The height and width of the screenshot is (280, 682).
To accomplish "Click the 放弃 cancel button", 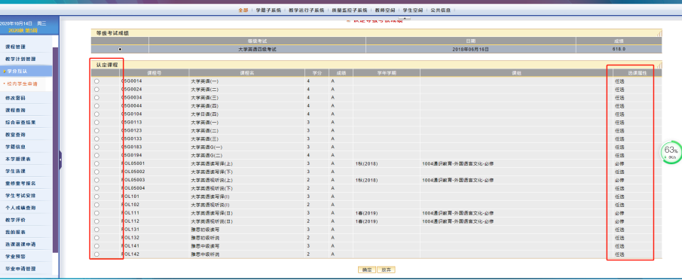I will point(387,269).
